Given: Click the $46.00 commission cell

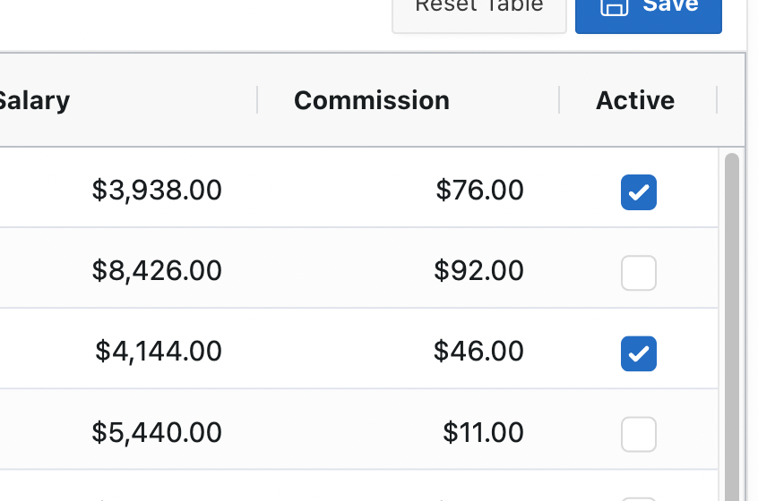Looking at the screenshot, I should [479, 352].
